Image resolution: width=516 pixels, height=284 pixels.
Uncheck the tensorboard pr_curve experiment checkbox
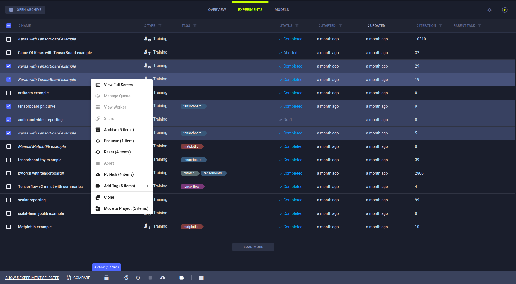(x=9, y=106)
